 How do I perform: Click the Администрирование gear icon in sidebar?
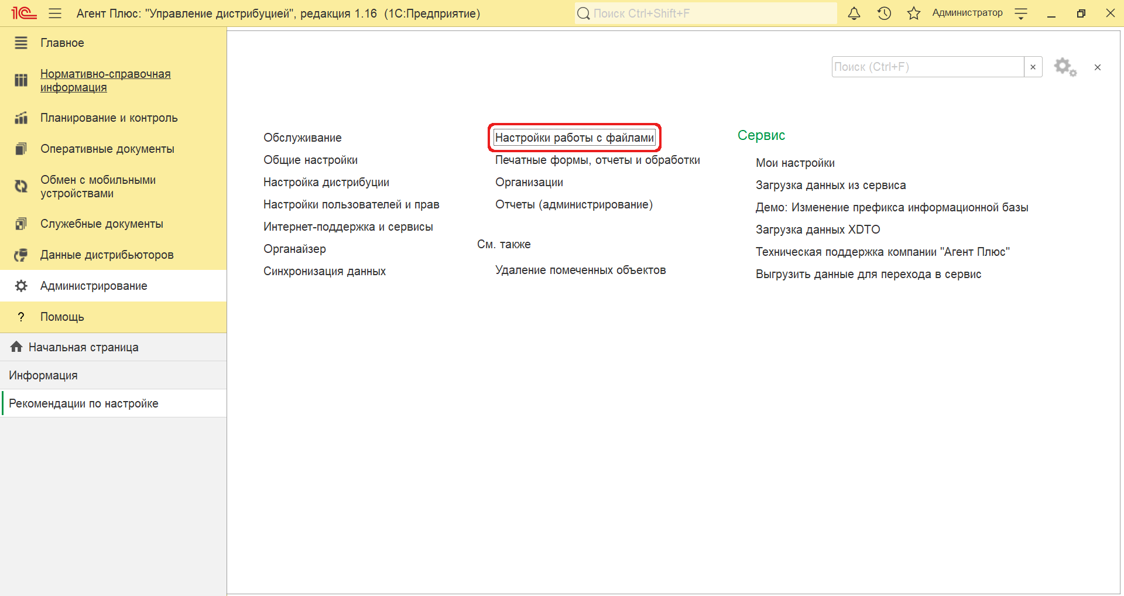coord(21,286)
